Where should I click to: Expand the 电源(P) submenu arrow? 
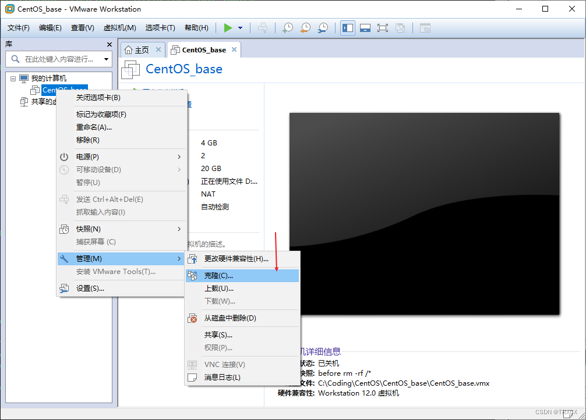[x=179, y=157]
